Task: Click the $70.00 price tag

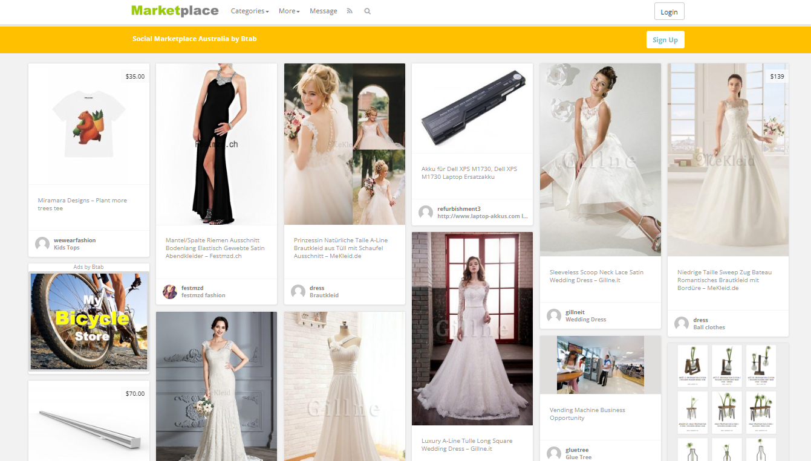Action: point(135,394)
